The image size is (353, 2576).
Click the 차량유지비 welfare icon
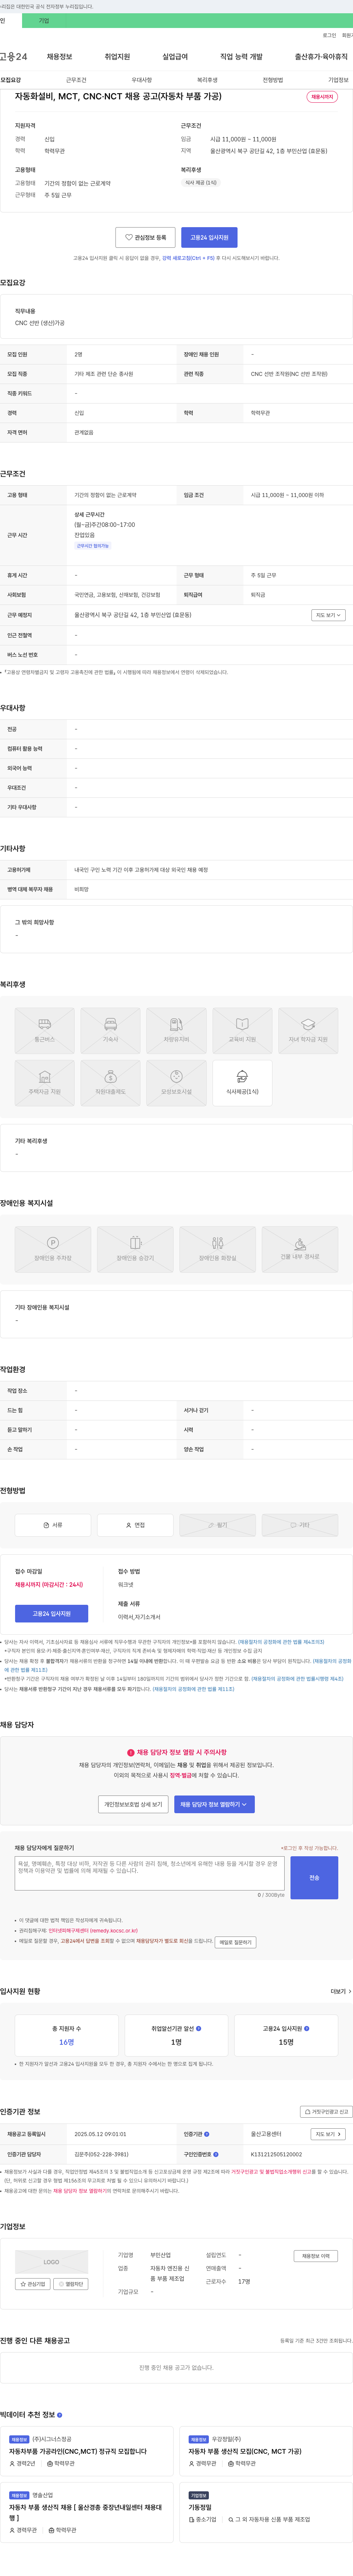coord(176,1030)
